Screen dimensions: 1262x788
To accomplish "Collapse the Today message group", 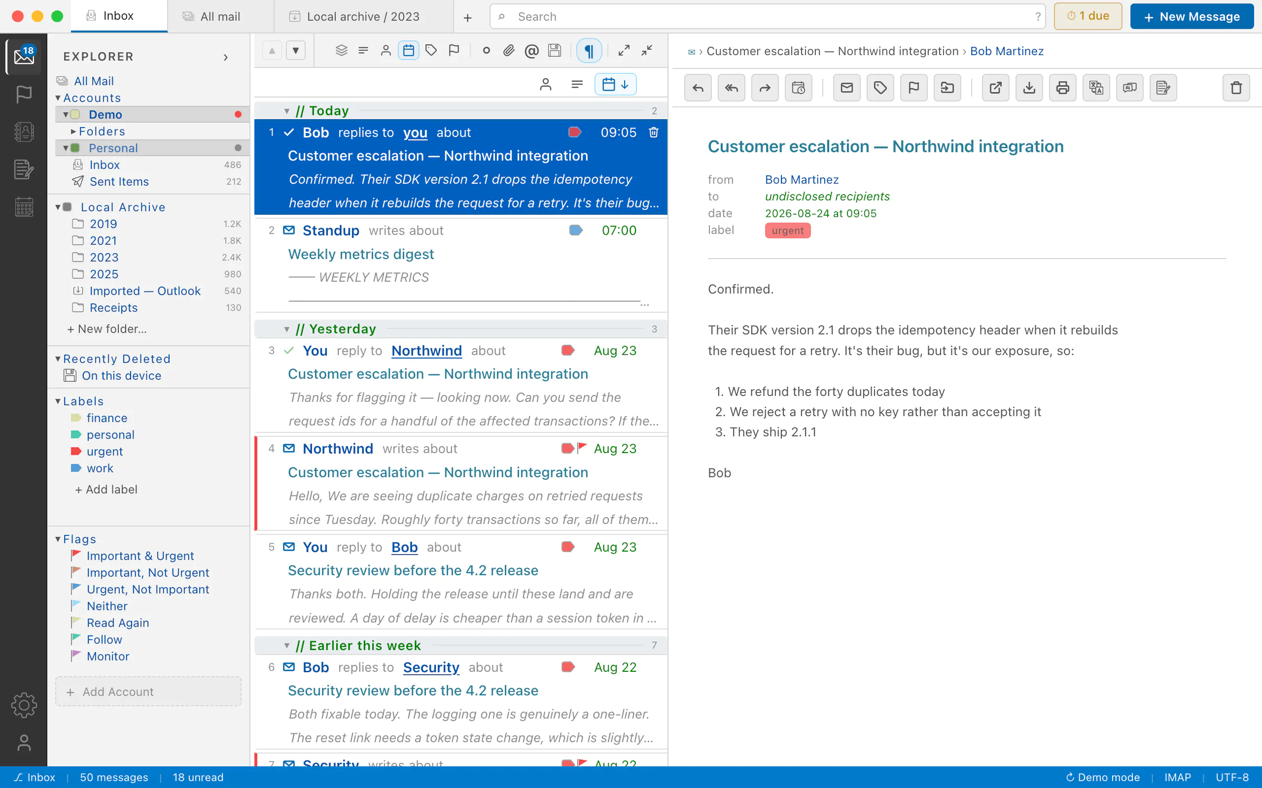I will tap(286, 111).
